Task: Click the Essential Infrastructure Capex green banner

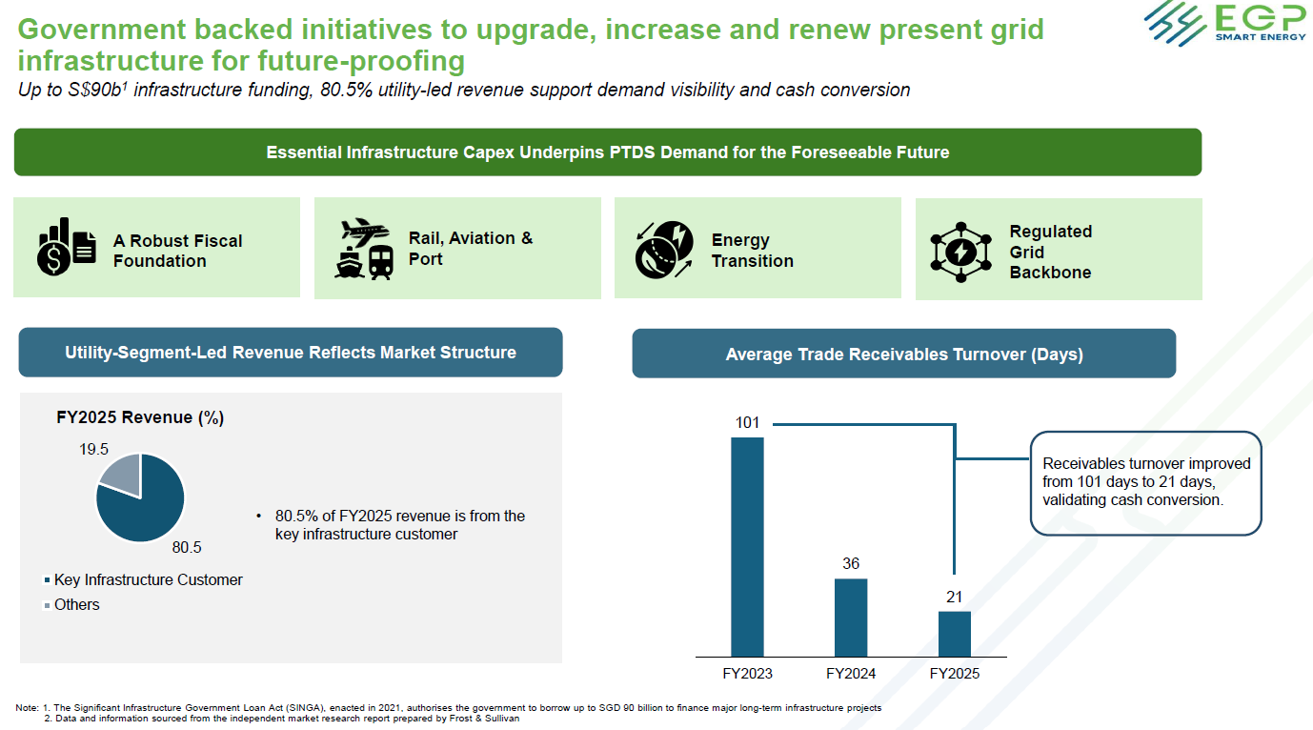Action: [x=608, y=152]
